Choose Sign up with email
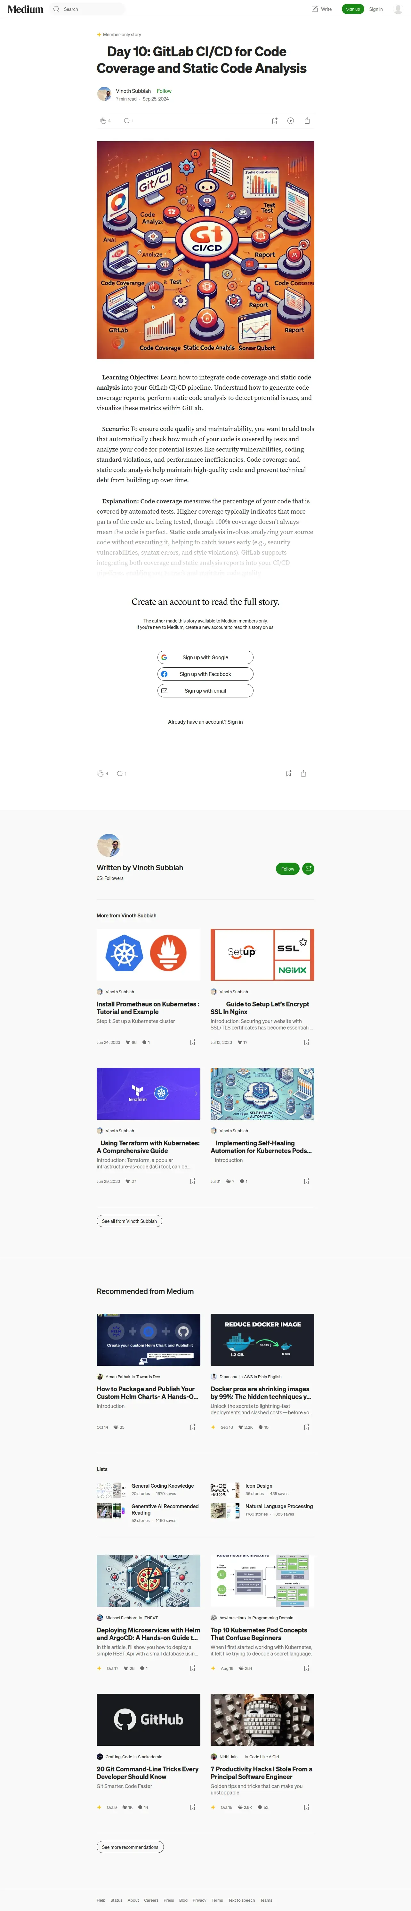Screen dimensions: 411x1911 click(x=205, y=691)
